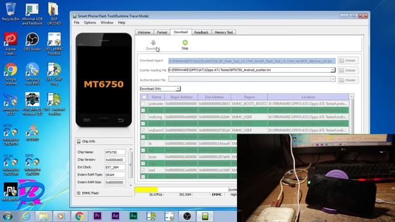This screenshot has height=222, width=395.
Task: Open the Recycle Bin desktop icon
Action: pos(10,12)
